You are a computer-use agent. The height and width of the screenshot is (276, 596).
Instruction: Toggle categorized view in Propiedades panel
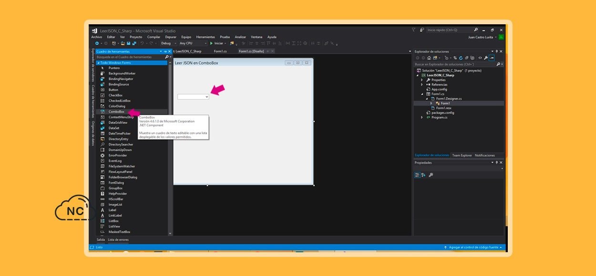click(417, 175)
